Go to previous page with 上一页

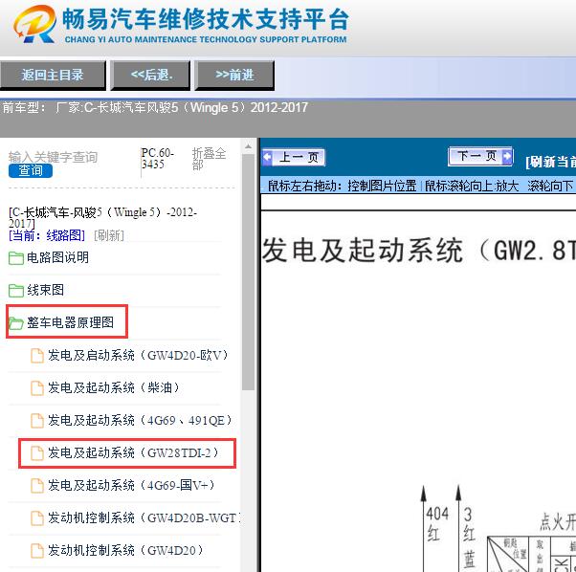[x=294, y=158]
